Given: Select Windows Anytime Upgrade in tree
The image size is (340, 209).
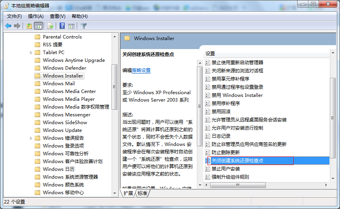Looking at the screenshot, I should click(74, 60).
